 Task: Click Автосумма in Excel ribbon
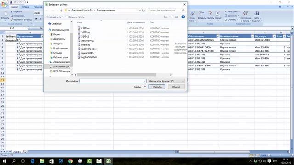[x=232, y=11]
